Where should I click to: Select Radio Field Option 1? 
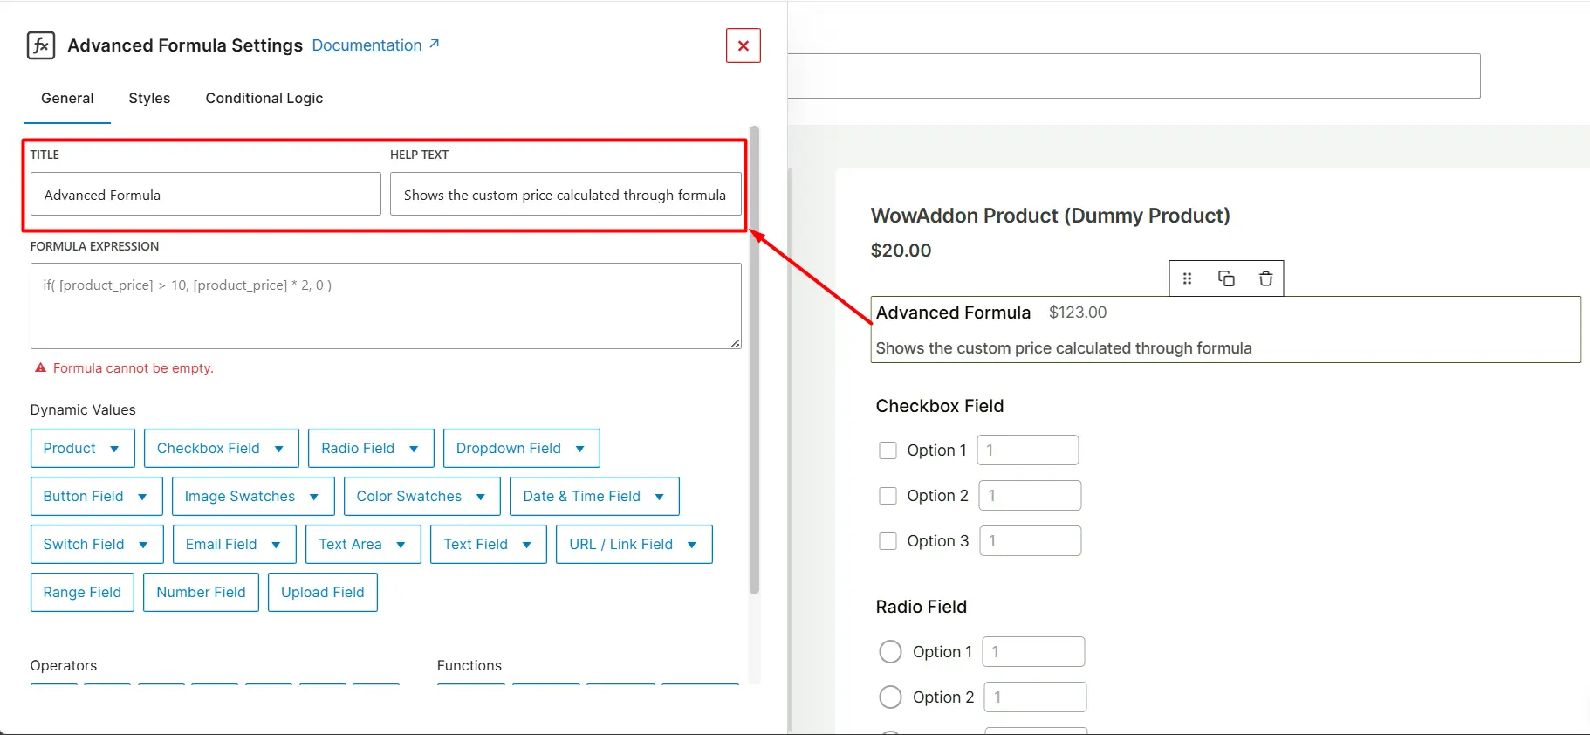(x=890, y=652)
